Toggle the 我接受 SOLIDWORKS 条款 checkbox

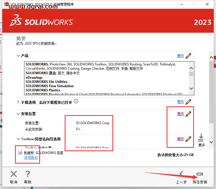point(20,153)
